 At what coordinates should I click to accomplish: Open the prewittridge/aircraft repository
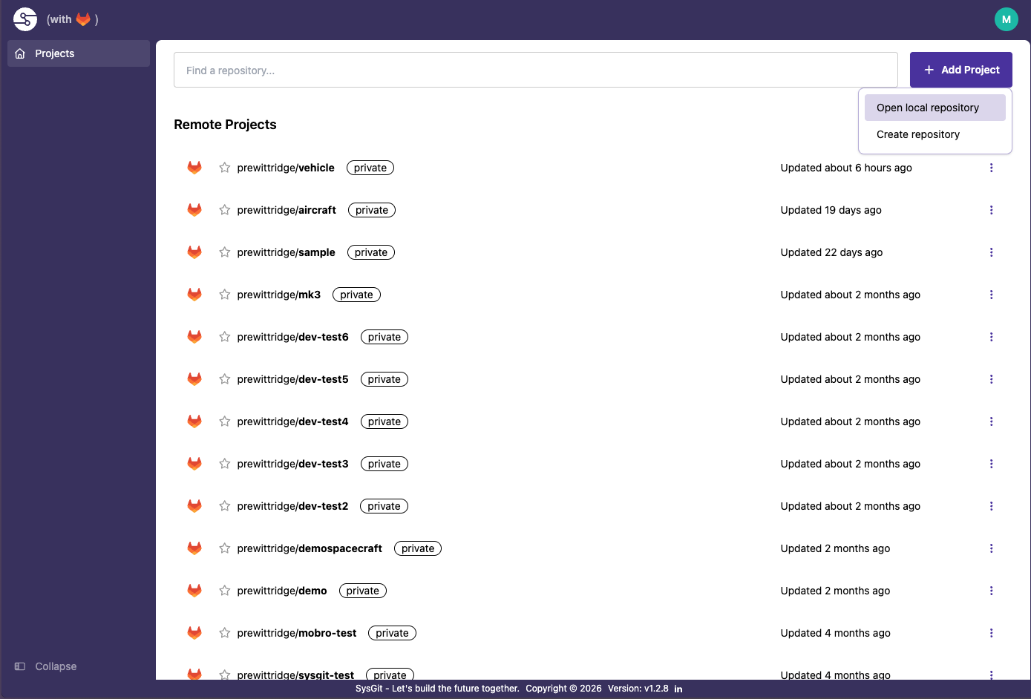(x=287, y=210)
